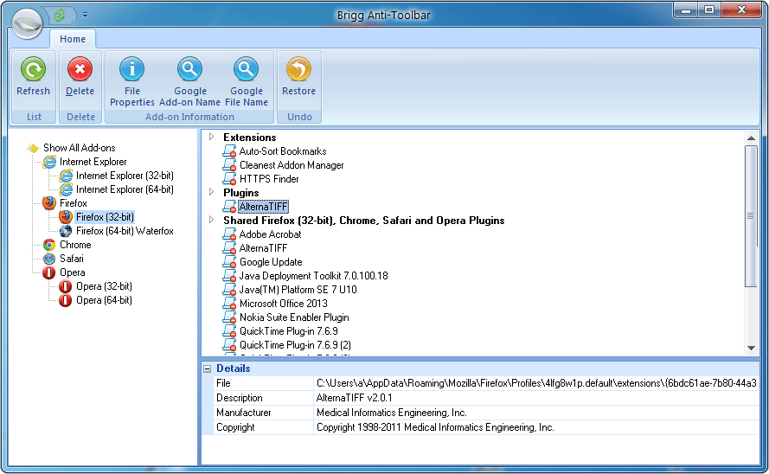Image resolution: width=769 pixels, height=474 pixels.
Task: Select Opera (64-bit) tree item
Action: [104, 300]
